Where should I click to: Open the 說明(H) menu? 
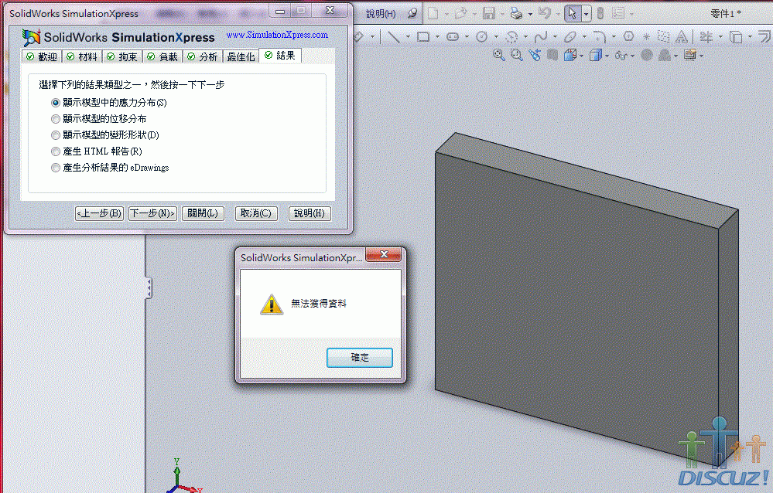click(x=381, y=14)
